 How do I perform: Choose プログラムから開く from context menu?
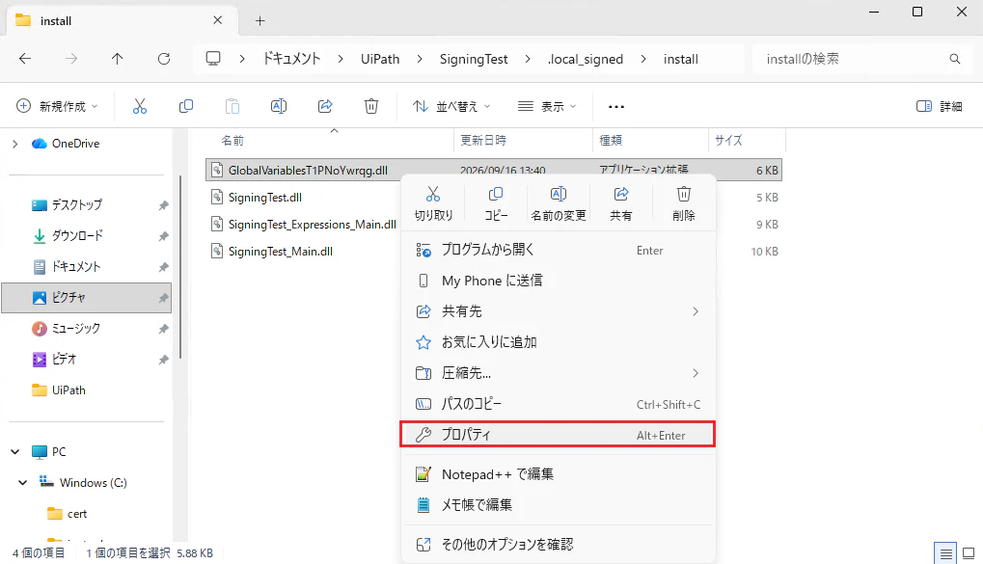click(x=558, y=250)
